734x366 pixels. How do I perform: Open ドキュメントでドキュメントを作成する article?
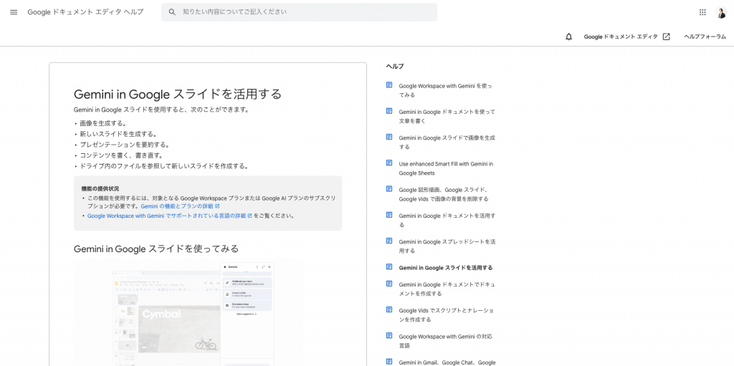pyautogui.click(x=447, y=289)
